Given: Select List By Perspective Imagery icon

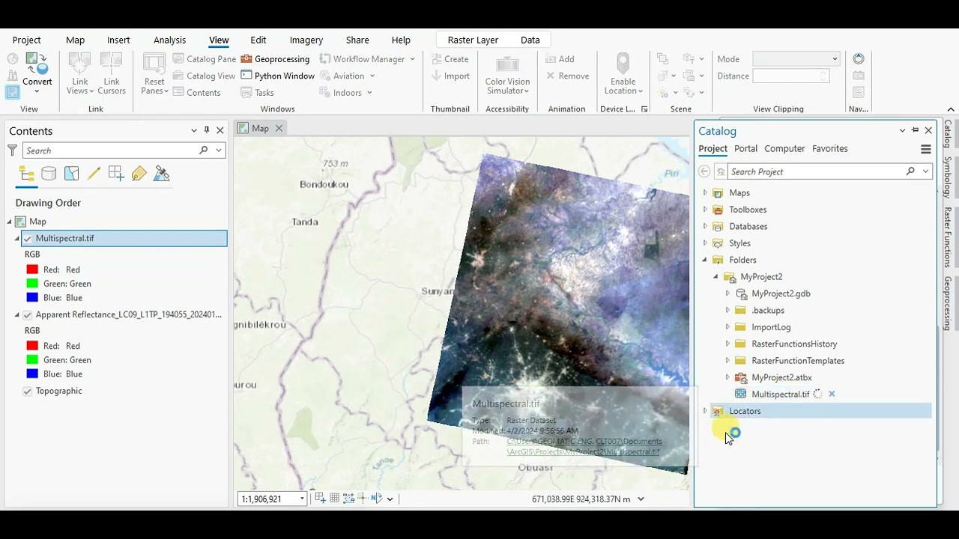Looking at the screenshot, I should coord(161,174).
